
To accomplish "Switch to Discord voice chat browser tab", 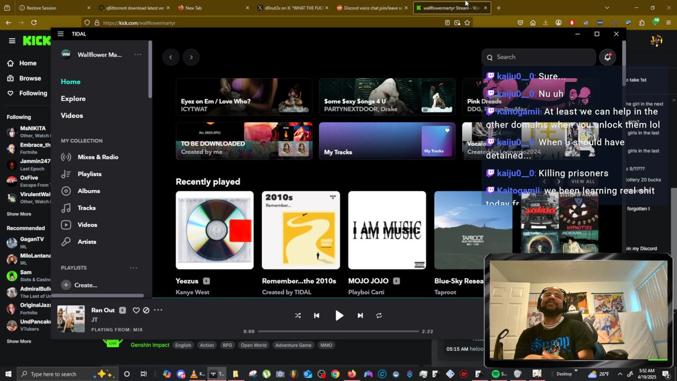I will [x=372, y=8].
